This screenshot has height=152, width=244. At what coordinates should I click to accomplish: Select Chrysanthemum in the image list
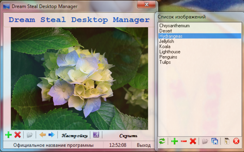pyautogui.click(x=200, y=25)
